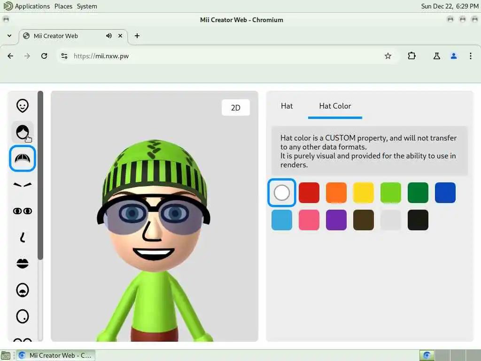
Task: Open a new browser tab
Action: tap(137, 36)
